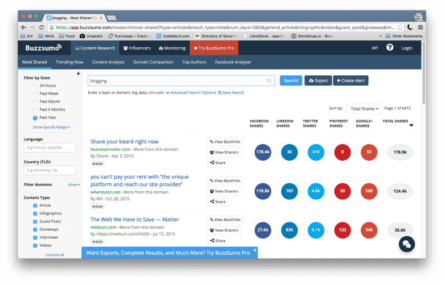Switch to Content Analysis tab

pos(108,62)
